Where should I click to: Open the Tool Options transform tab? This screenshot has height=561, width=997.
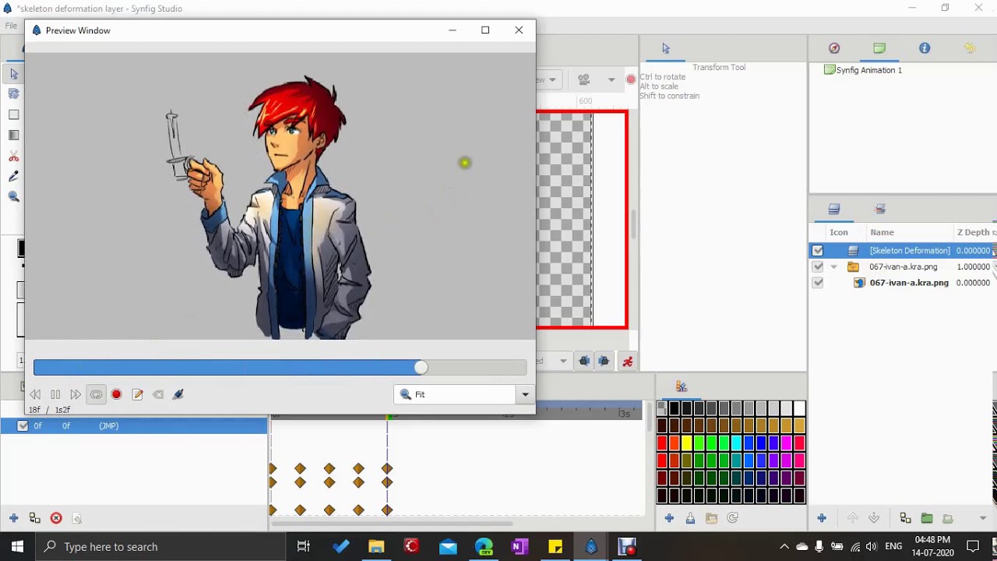(666, 48)
